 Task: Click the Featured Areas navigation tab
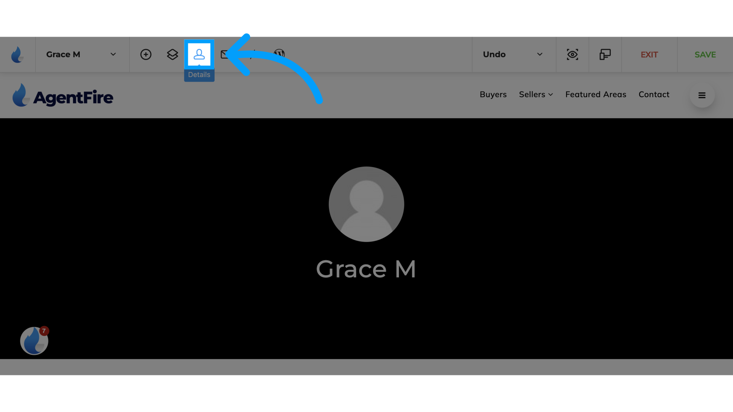pos(596,95)
